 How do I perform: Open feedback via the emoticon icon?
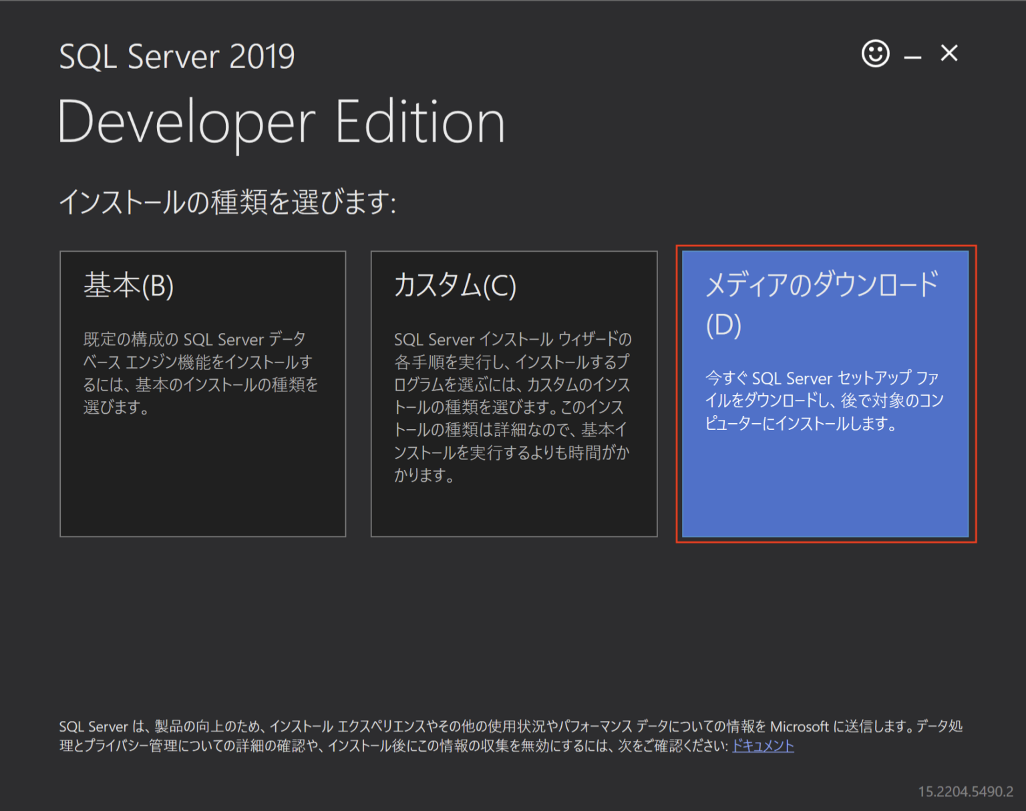pos(876,54)
